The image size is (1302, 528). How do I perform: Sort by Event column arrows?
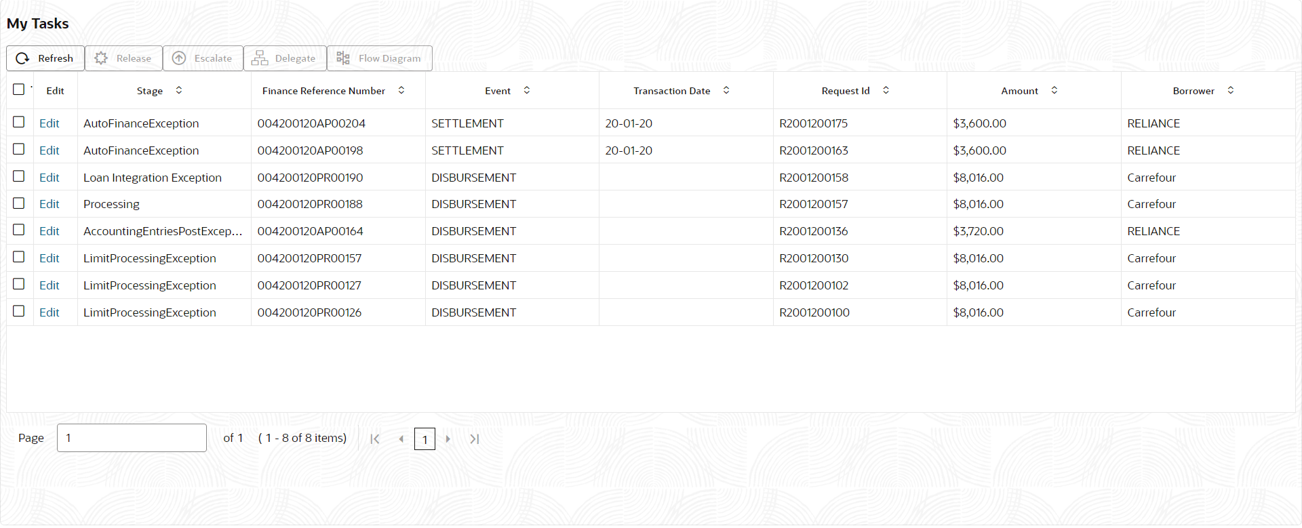[x=527, y=90]
